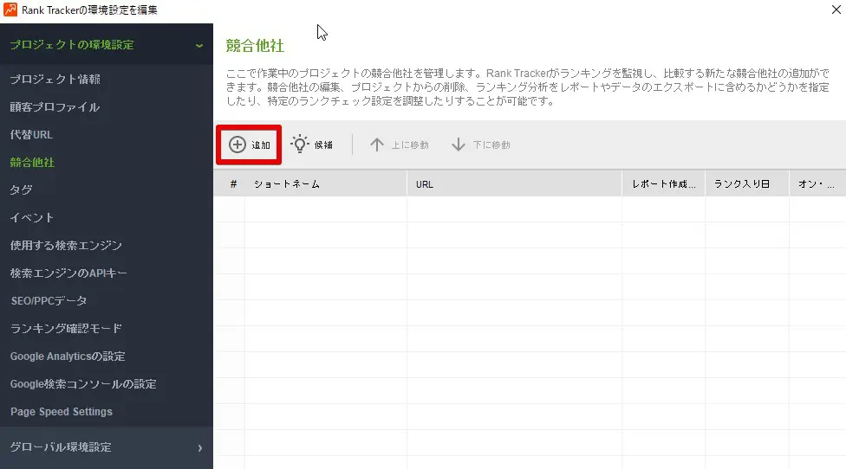Click the 候補 lightbulb suggestion icon
This screenshot has height=469, width=846.
[x=300, y=145]
